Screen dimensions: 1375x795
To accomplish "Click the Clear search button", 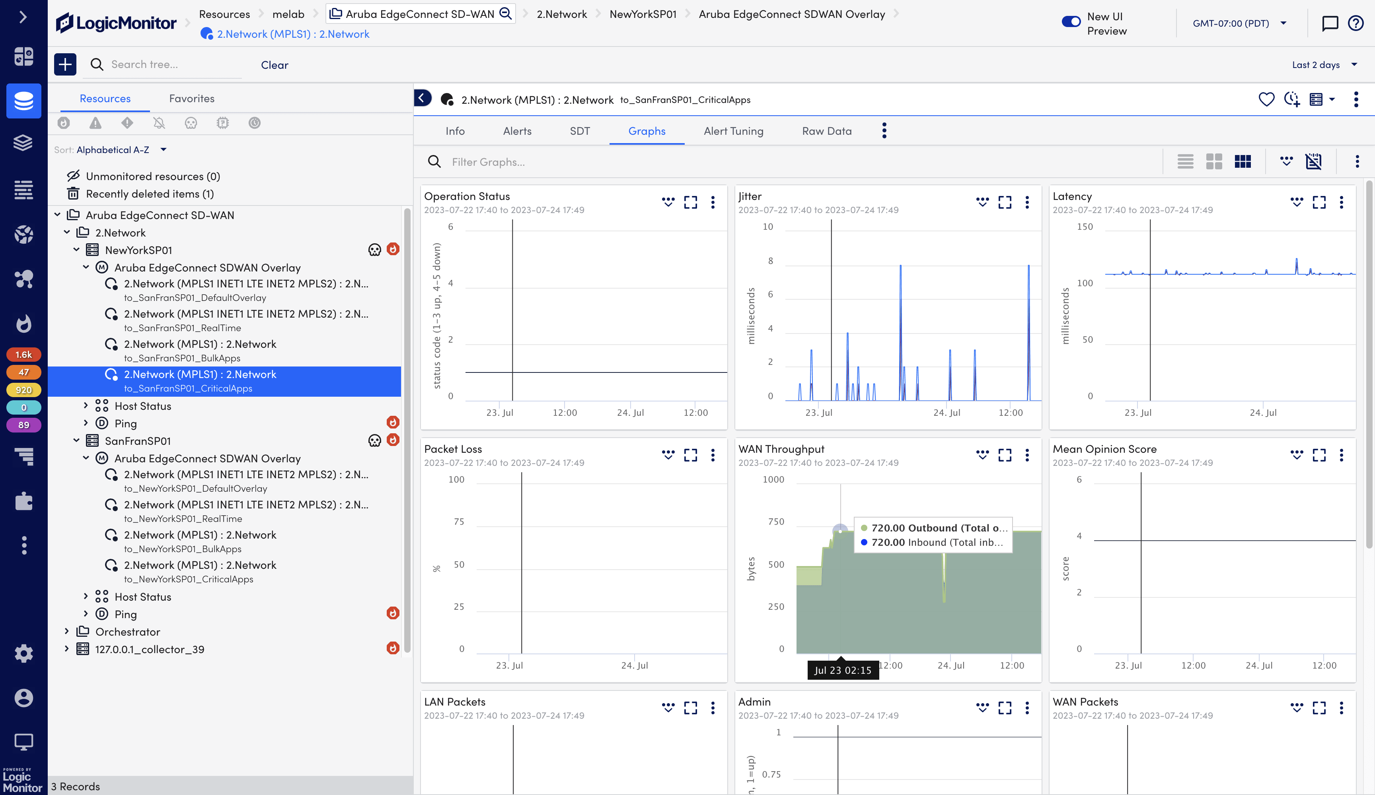I will click(275, 65).
